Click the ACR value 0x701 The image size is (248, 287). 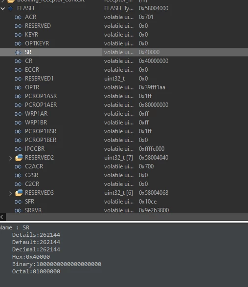tap(146, 17)
